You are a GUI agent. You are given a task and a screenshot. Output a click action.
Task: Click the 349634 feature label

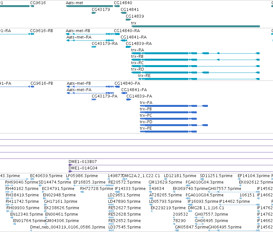(157, 189)
